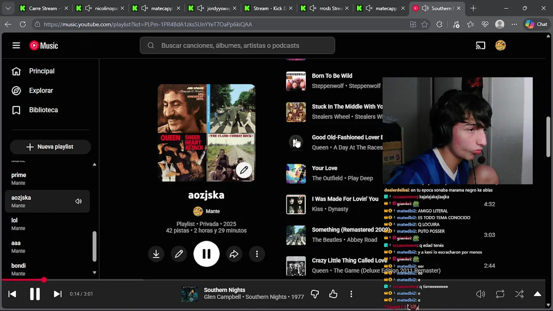Bookmark this page with the star

pyautogui.click(x=425, y=25)
